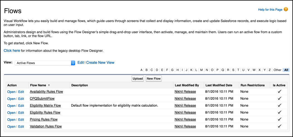Viewport: 293px width, 137px height.
Task: Open the Eligibility Matrix Flow link
Action: pos(45,106)
